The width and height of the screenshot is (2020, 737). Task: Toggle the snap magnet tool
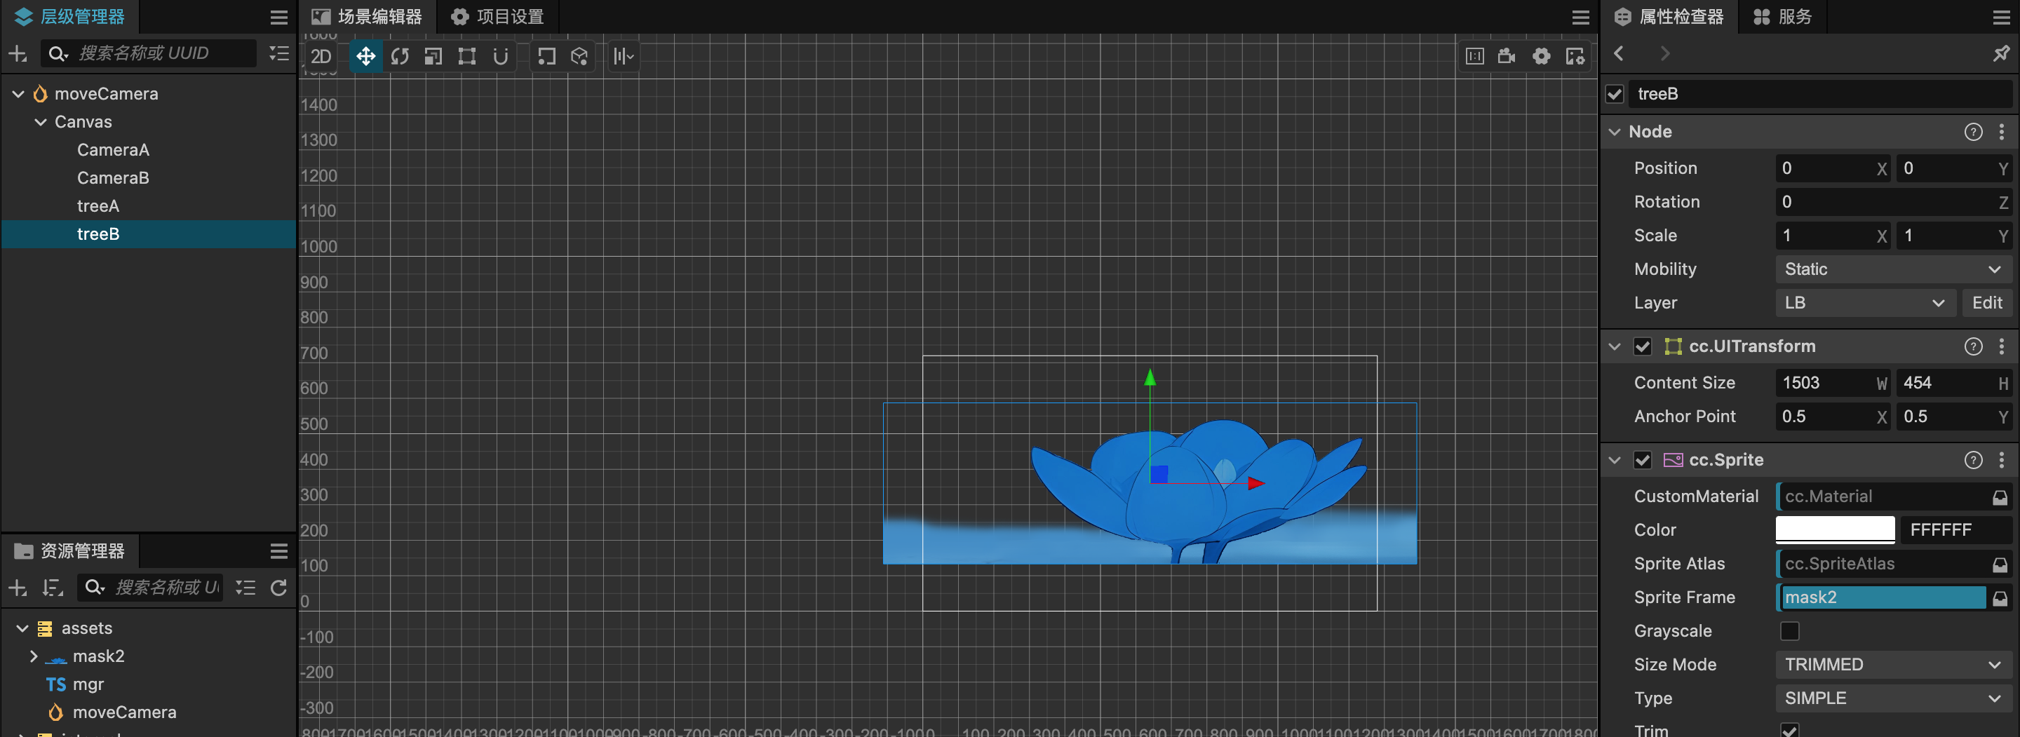500,57
